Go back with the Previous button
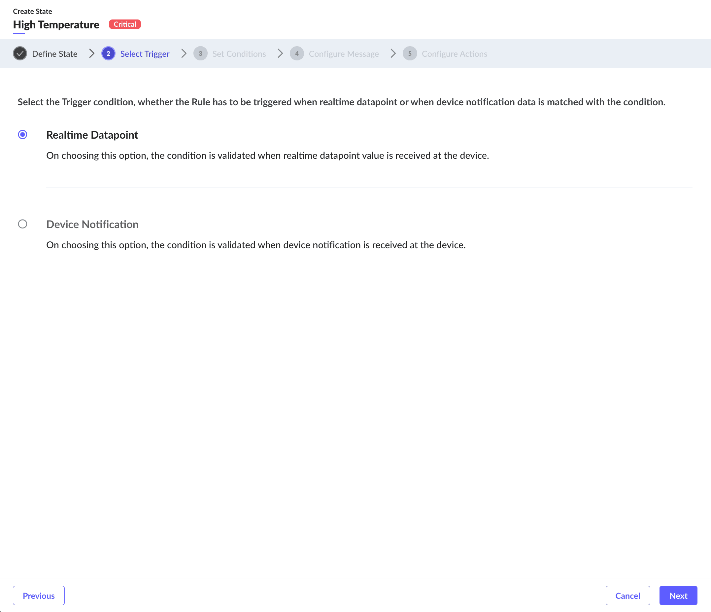This screenshot has height=612, width=711. coord(39,595)
